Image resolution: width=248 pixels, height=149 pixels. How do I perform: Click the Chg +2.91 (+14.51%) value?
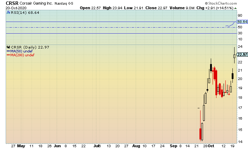click(x=215, y=8)
